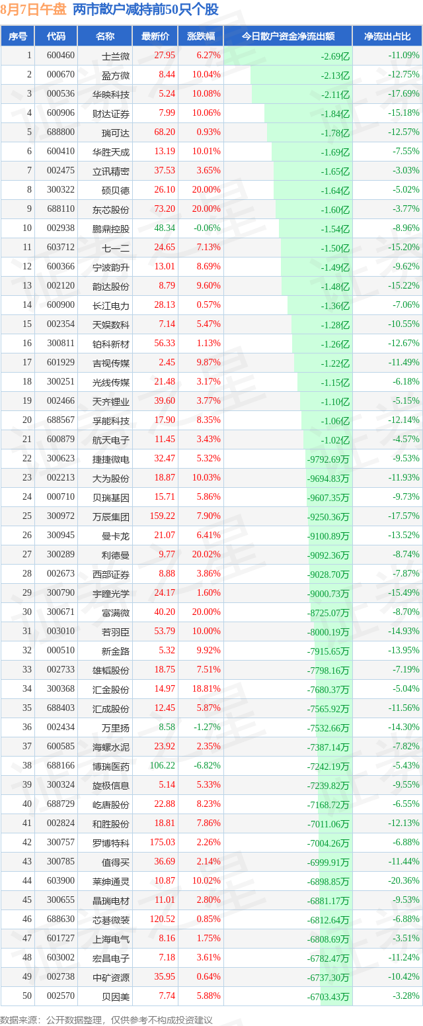Select stock name 天娱数科

point(111,325)
